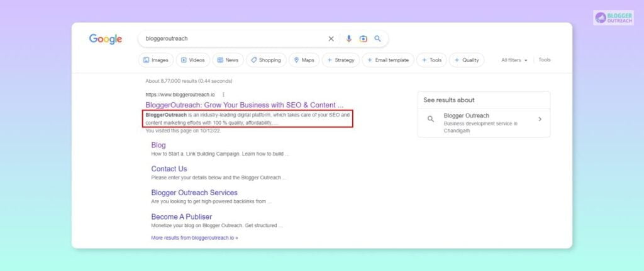Click About 8,77,000 results text
This screenshot has height=271, width=644.
pos(189,81)
